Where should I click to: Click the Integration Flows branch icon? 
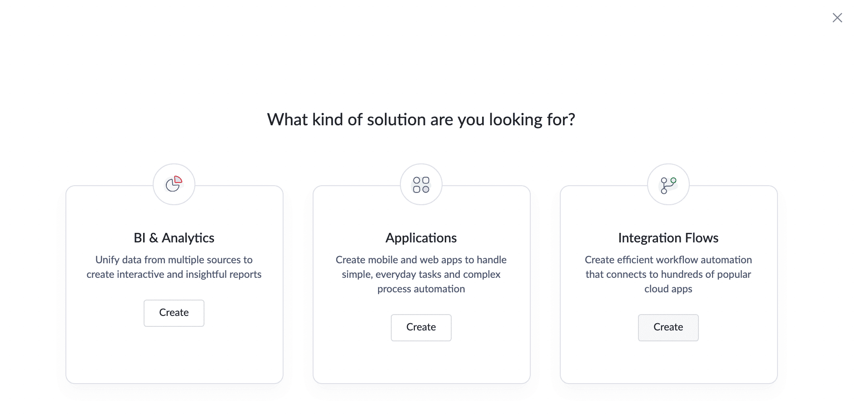pos(668,185)
